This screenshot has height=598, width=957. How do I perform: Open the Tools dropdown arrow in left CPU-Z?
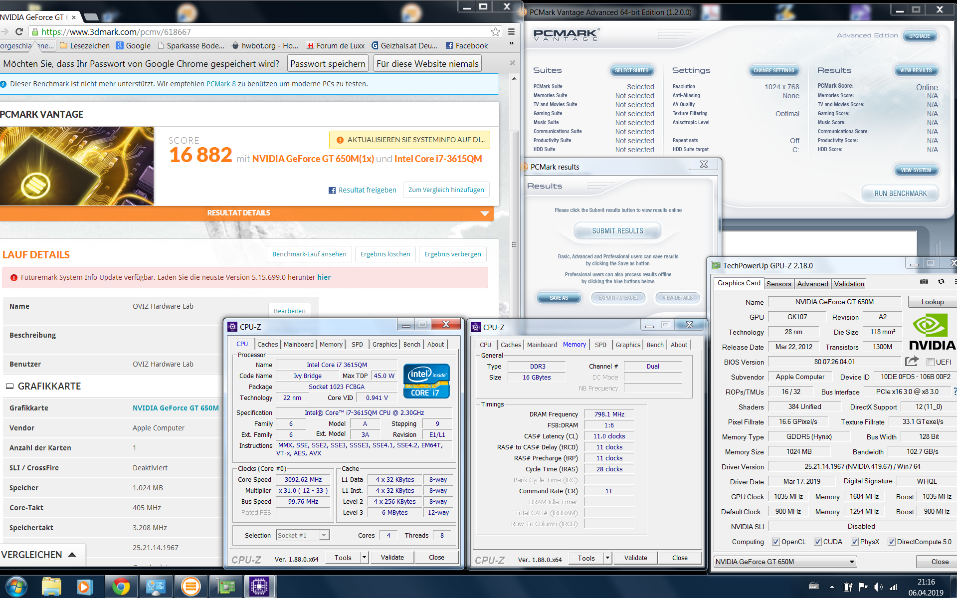364,557
